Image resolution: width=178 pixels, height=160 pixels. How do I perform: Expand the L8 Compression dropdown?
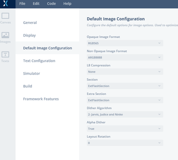point(125,72)
